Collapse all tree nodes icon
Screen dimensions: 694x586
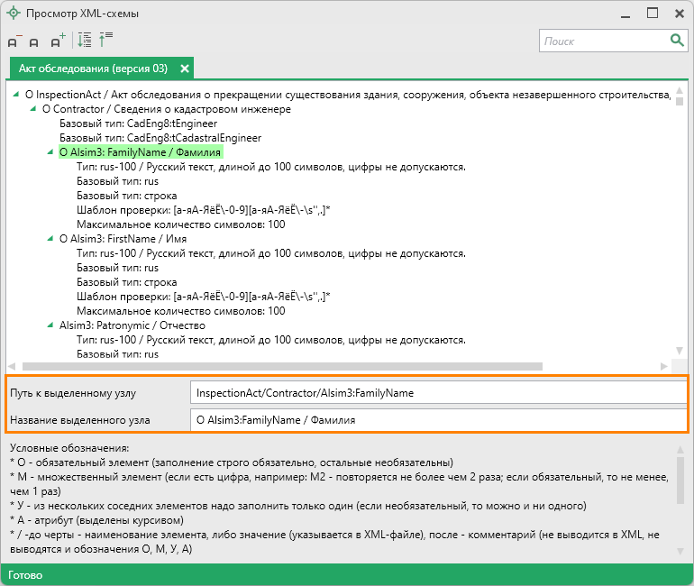click(x=105, y=40)
